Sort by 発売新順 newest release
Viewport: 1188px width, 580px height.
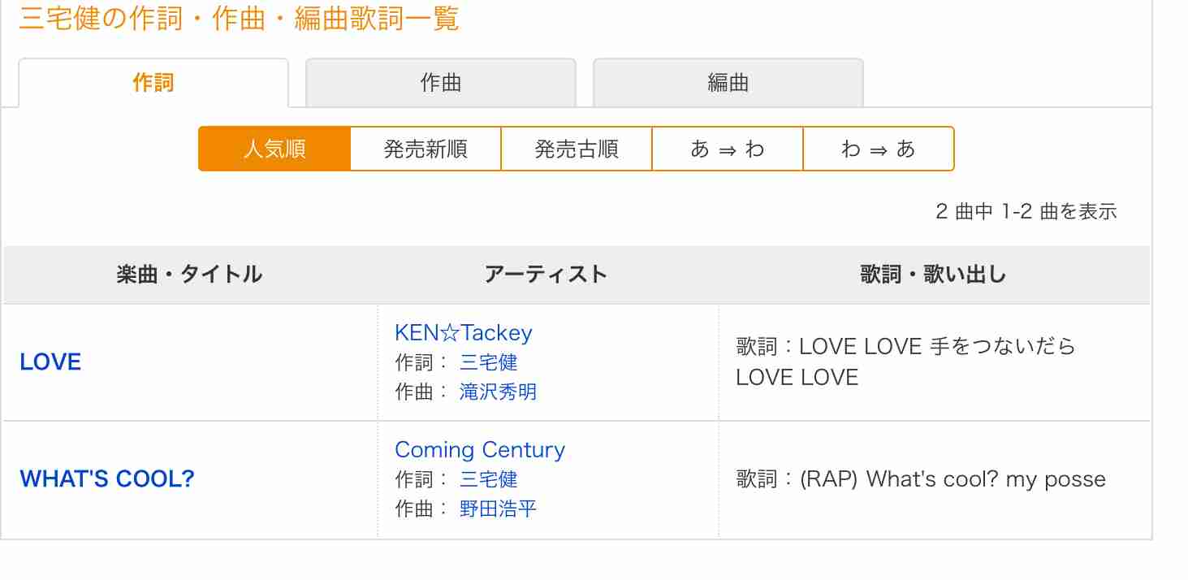pos(426,149)
